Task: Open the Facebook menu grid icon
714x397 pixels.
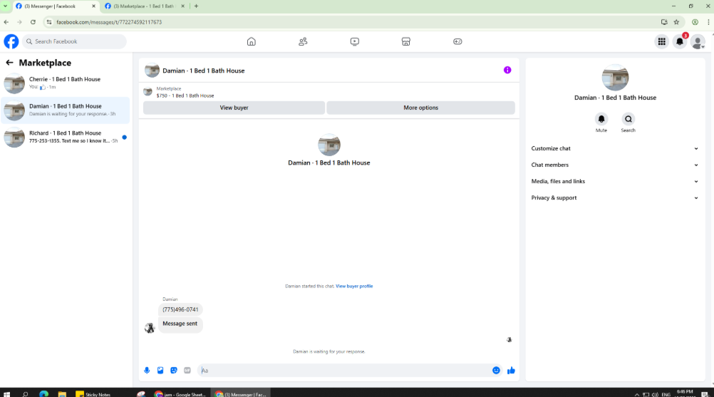Action: pos(662,41)
